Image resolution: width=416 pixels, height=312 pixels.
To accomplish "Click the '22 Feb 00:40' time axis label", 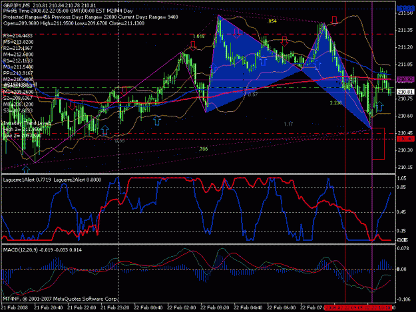I will point(148,308).
